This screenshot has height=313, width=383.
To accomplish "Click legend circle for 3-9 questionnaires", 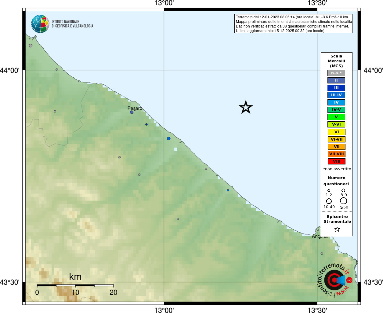I will (343, 190).
